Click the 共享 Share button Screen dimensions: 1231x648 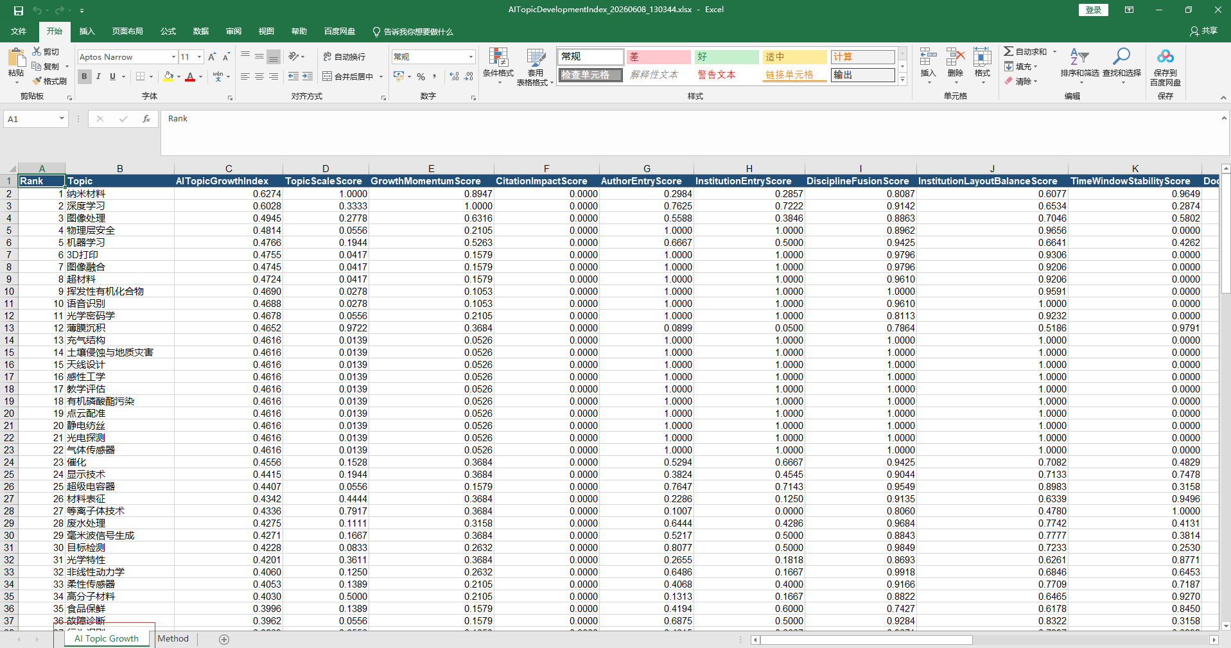click(x=1203, y=31)
